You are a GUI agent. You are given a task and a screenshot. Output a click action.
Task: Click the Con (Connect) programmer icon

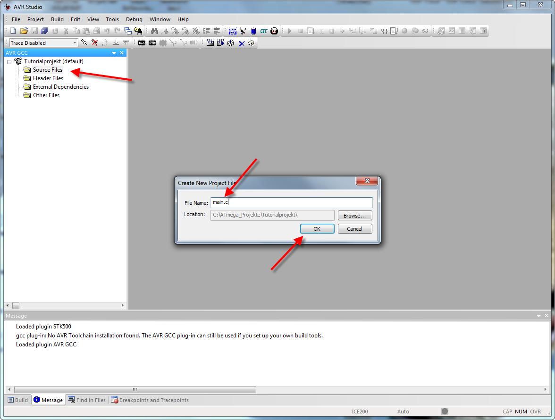pyautogui.click(x=142, y=43)
